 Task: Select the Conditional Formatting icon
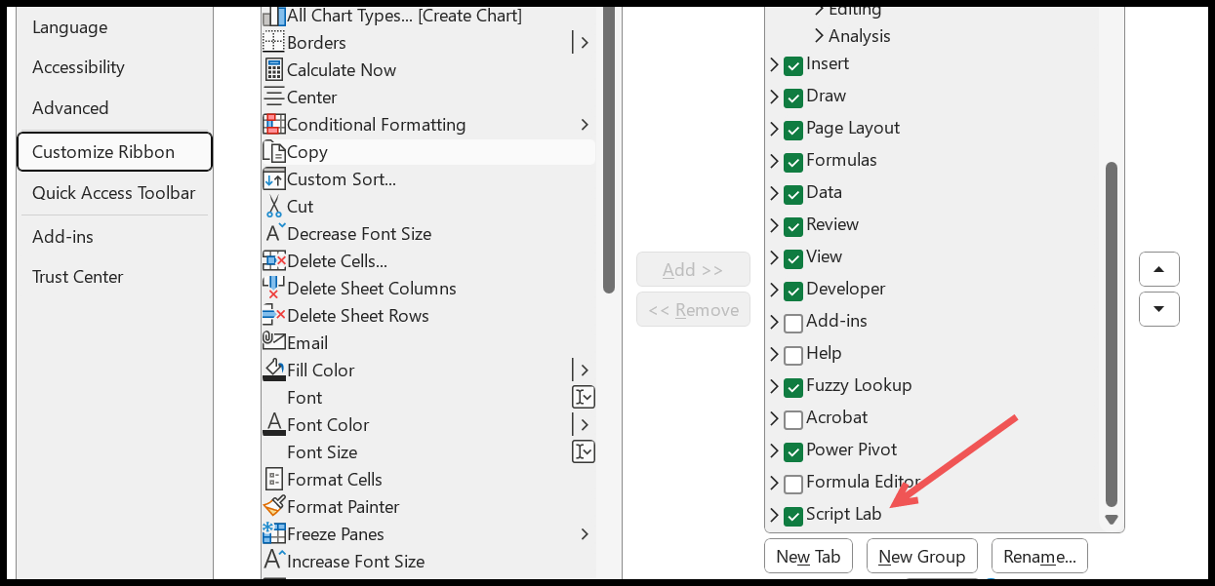pyautogui.click(x=273, y=125)
